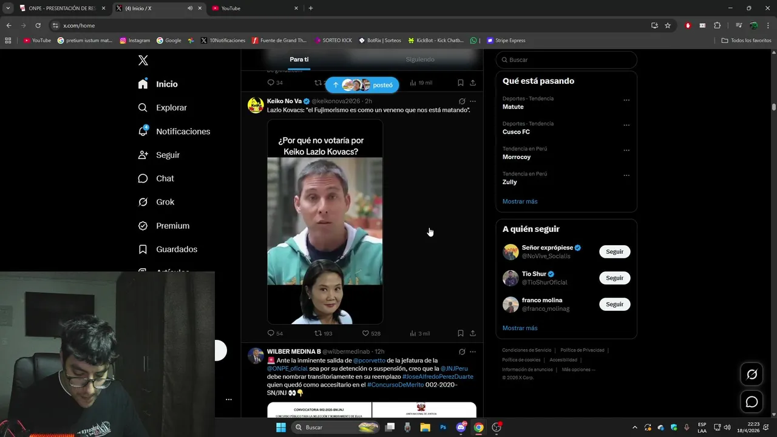Open Guardados bookmarks in sidebar
The width and height of the screenshot is (777, 437).
click(168, 249)
